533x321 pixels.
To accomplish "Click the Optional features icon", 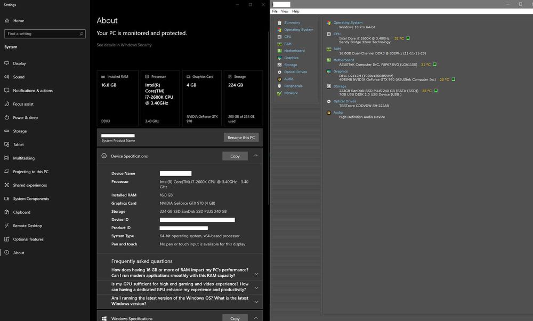I will click(x=7, y=239).
